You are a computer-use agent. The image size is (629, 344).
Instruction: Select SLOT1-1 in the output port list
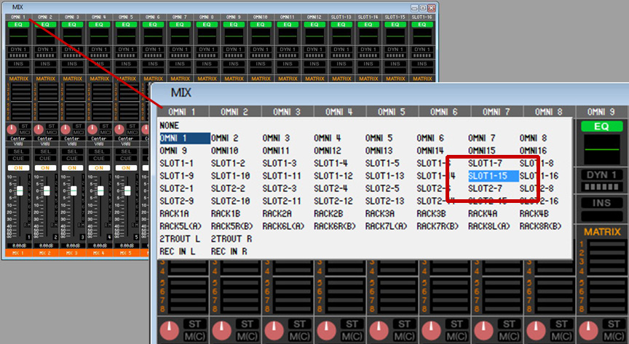176,163
